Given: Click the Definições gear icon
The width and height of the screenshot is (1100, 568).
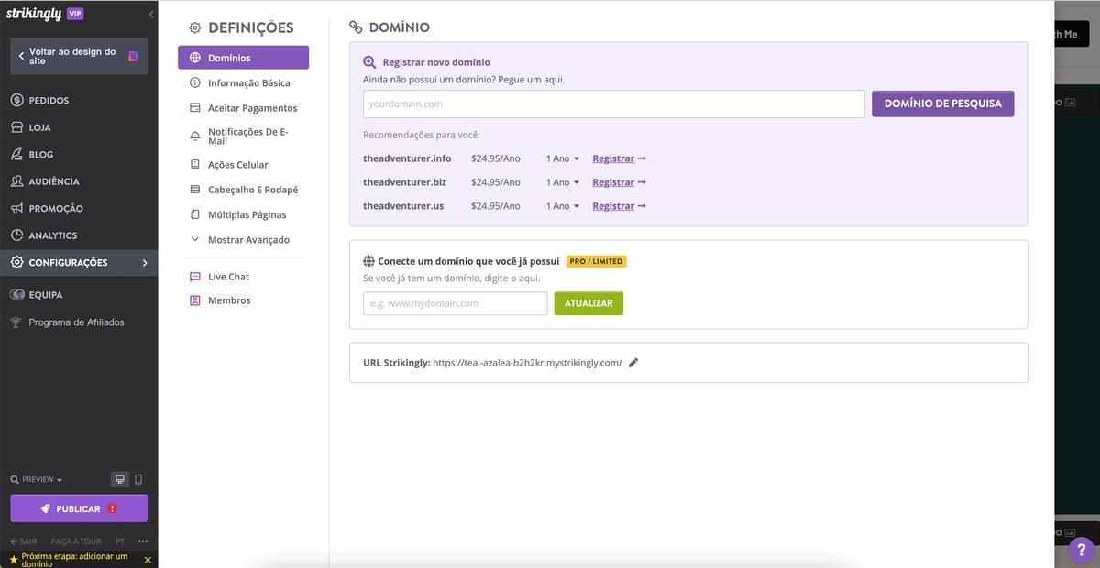Looking at the screenshot, I should pyautogui.click(x=194, y=28).
